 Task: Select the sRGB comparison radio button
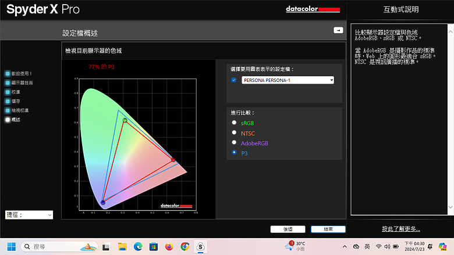[234, 123]
